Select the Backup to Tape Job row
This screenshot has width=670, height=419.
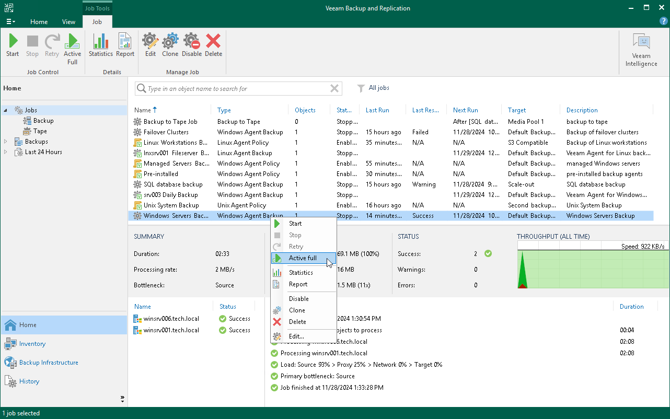point(392,122)
